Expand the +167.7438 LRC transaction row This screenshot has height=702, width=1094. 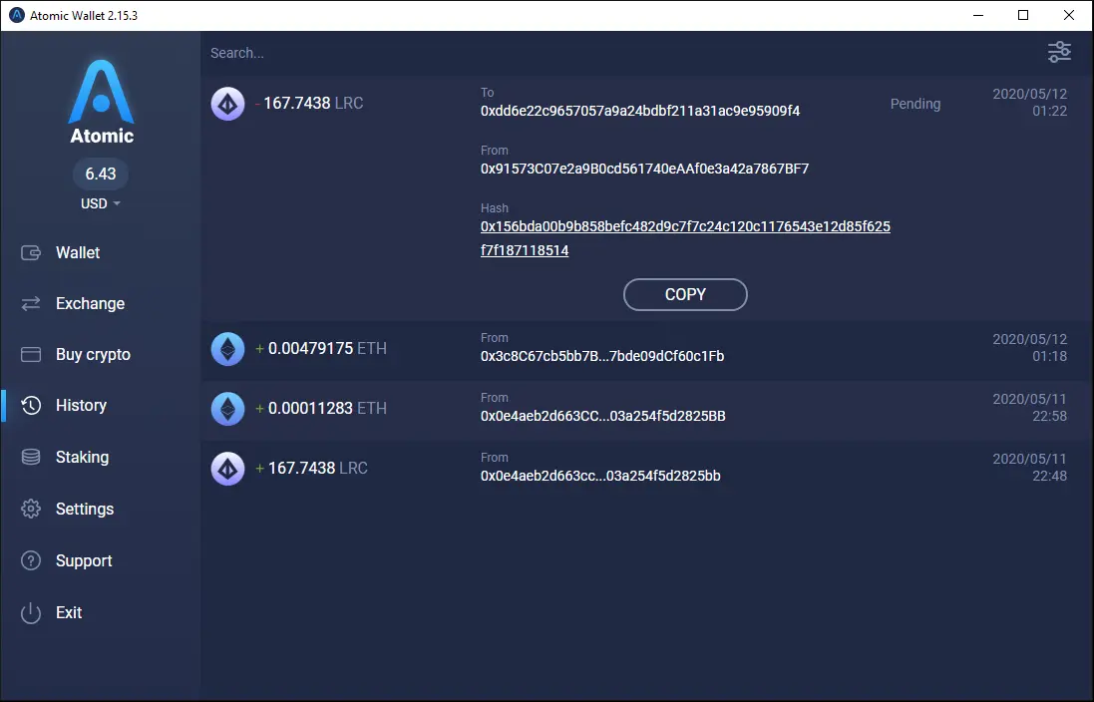click(x=647, y=469)
